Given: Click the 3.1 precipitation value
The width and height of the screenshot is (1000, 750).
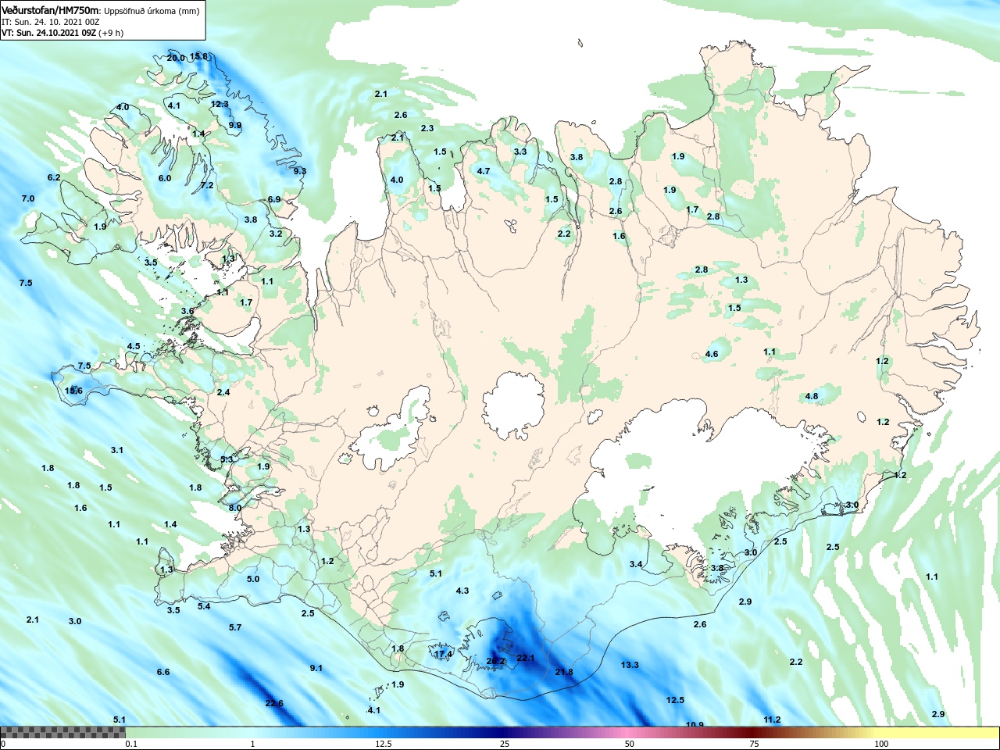Looking at the screenshot, I should 117,450.
